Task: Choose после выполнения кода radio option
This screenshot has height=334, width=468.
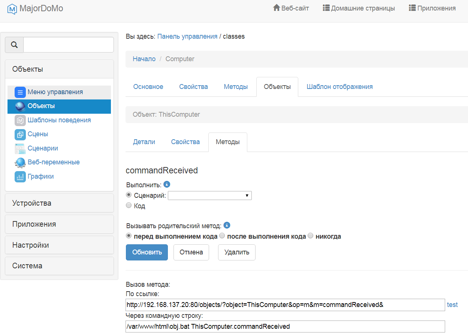Action: (222, 236)
